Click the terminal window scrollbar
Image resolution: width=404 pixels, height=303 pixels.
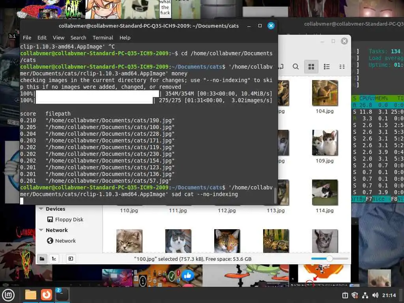pos(275,195)
